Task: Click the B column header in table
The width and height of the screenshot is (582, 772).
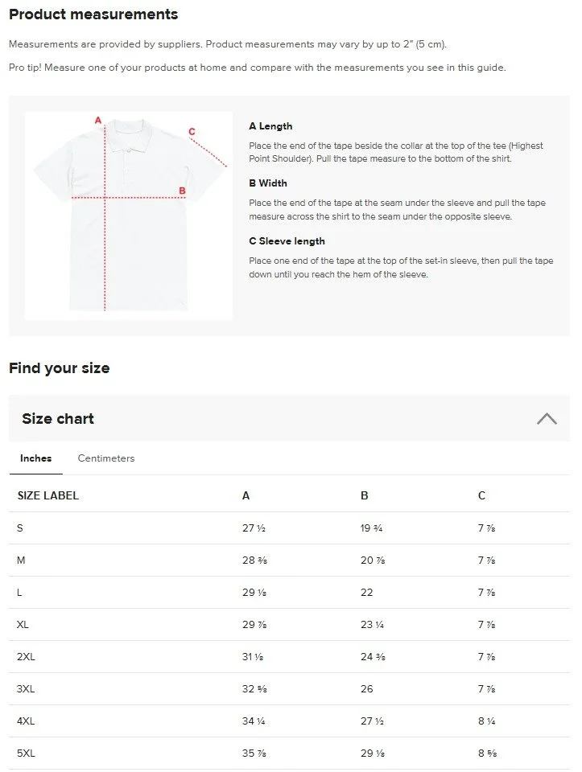Action: 365,495
